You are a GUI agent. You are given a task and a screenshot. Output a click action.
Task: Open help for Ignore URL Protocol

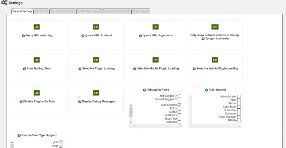(x=83, y=36)
